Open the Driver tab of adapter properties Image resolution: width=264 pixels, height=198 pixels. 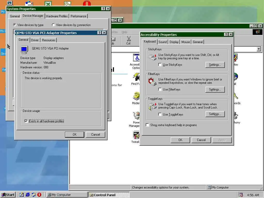coord(35,40)
